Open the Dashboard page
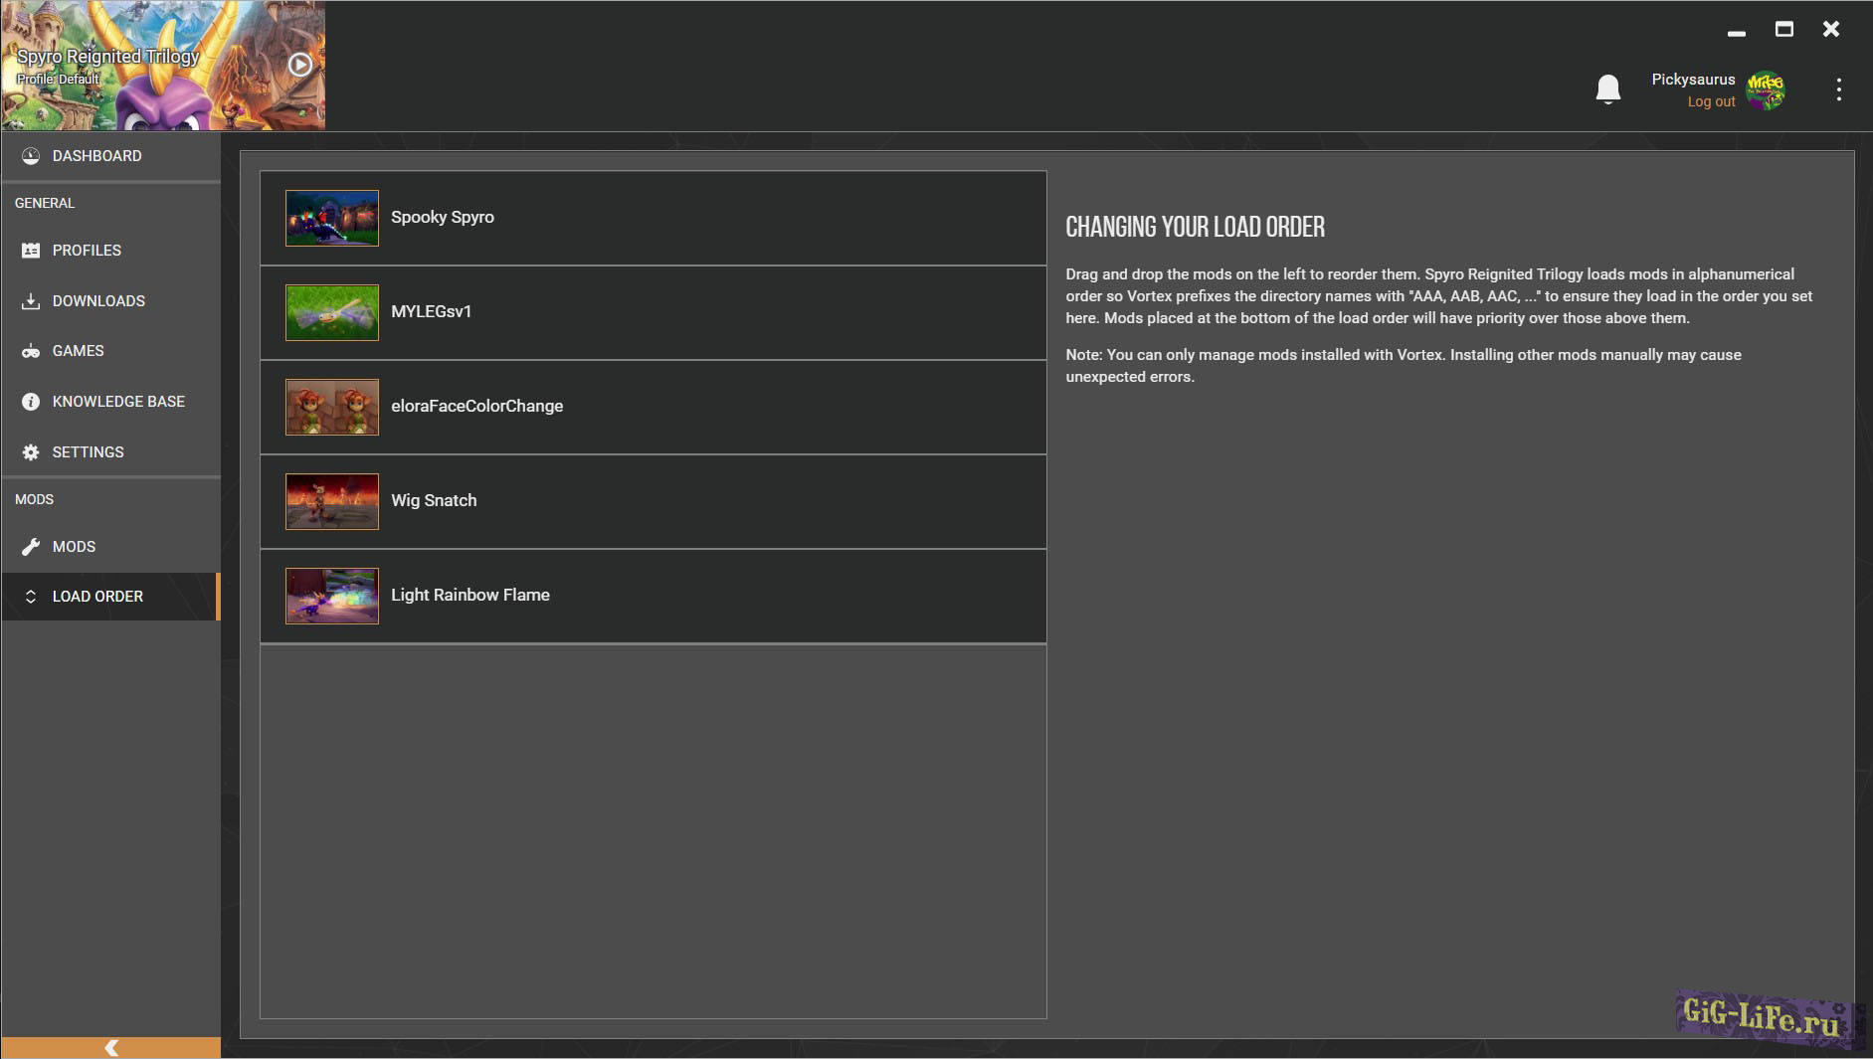The image size is (1873, 1059). tap(96, 156)
